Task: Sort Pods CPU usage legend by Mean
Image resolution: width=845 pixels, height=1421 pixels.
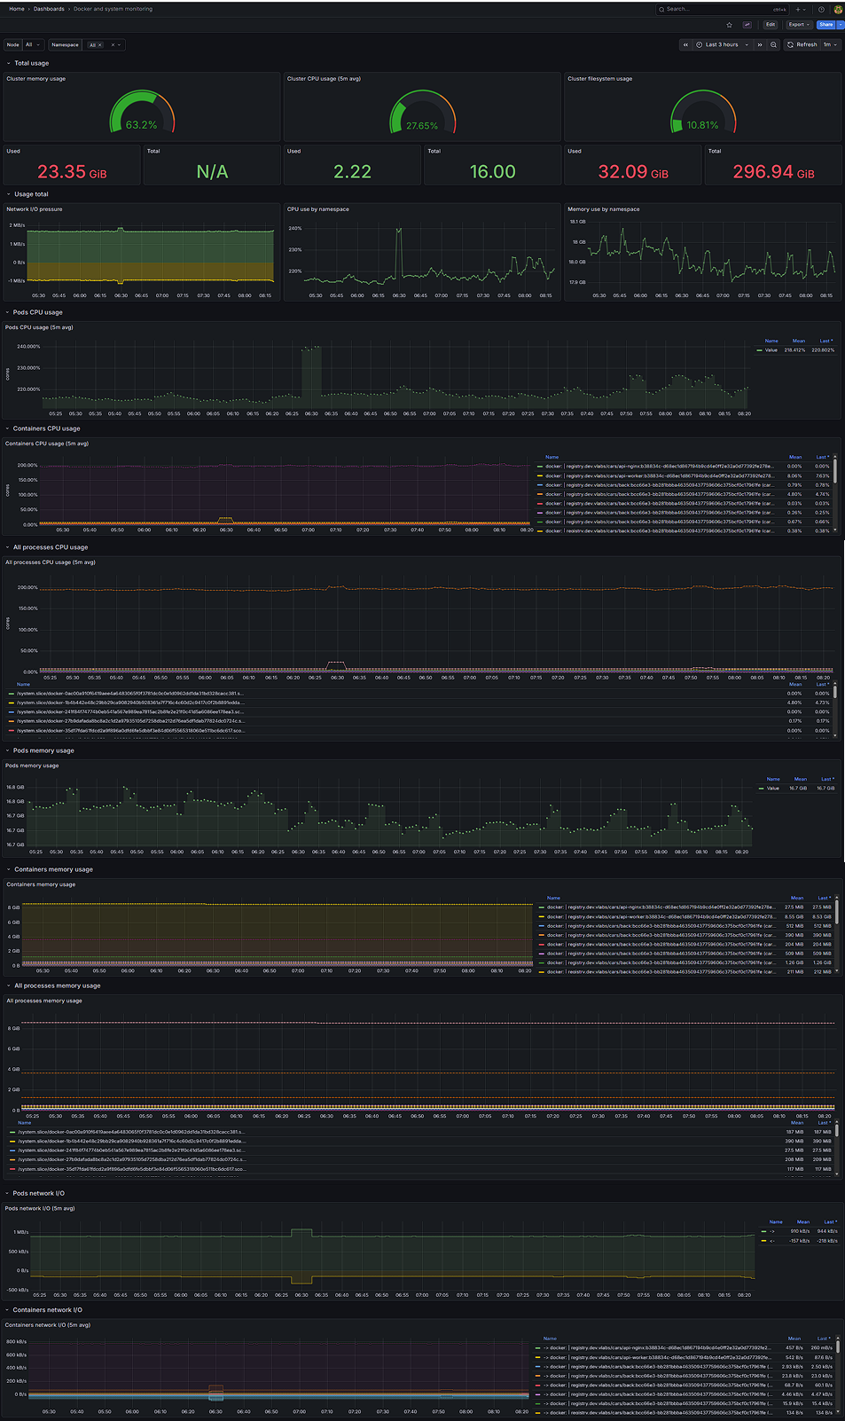Action: [799, 341]
